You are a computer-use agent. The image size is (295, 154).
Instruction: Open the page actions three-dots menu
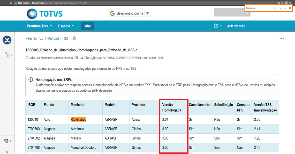click(x=282, y=38)
